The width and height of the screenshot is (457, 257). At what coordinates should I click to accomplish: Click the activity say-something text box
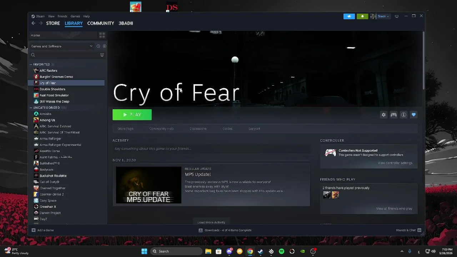211,149
